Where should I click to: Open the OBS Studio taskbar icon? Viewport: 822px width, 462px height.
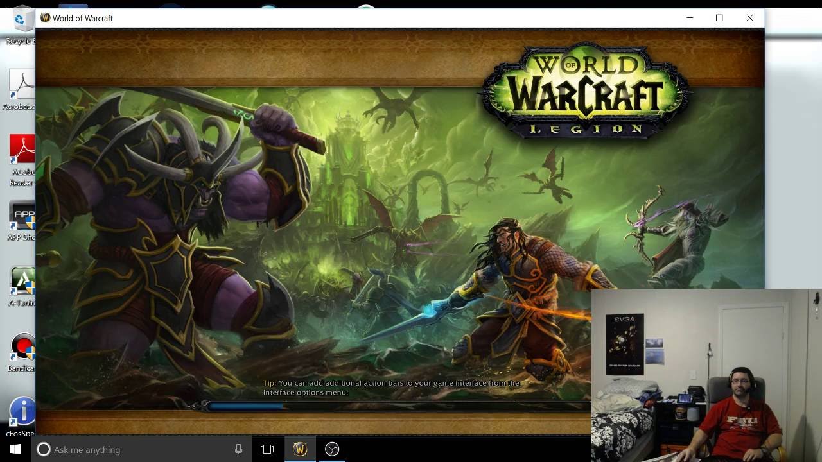332,449
